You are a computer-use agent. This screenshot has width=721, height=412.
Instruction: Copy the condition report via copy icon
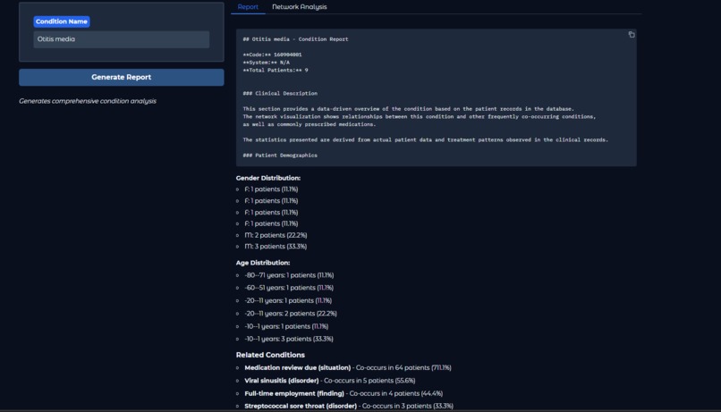(632, 35)
